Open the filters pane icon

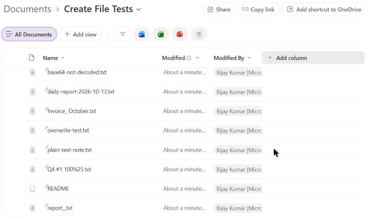(123, 34)
